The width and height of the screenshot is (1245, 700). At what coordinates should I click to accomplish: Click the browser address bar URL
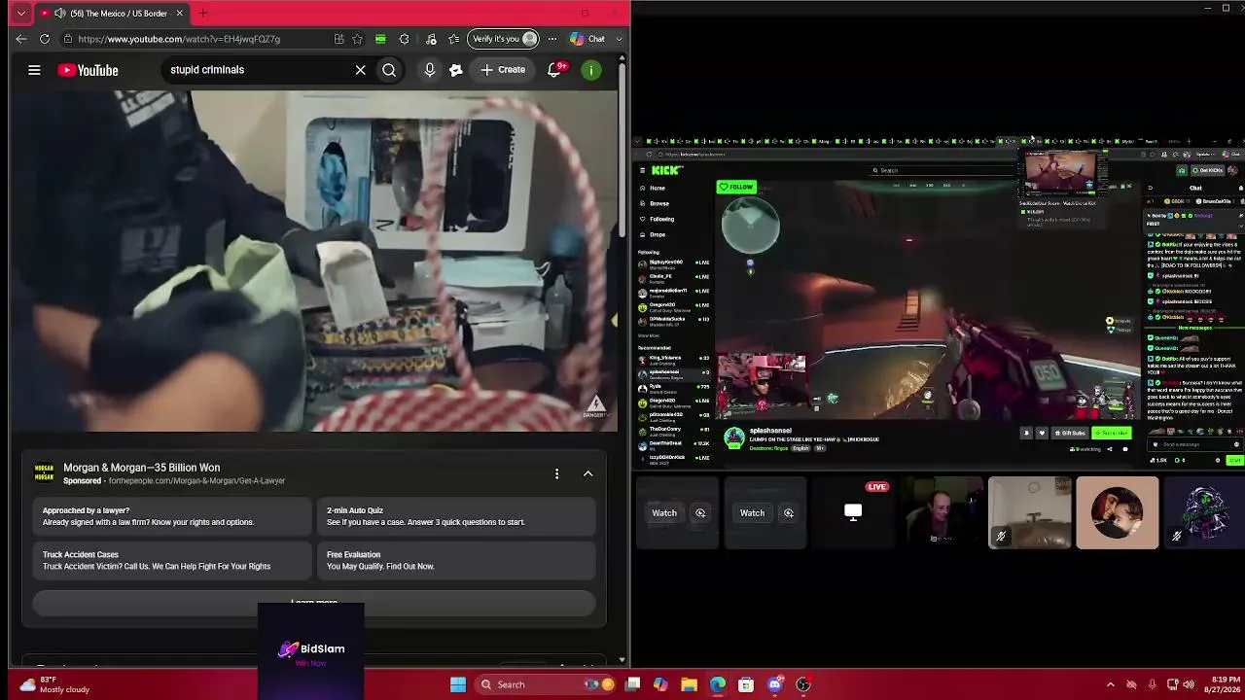point(179,39)
